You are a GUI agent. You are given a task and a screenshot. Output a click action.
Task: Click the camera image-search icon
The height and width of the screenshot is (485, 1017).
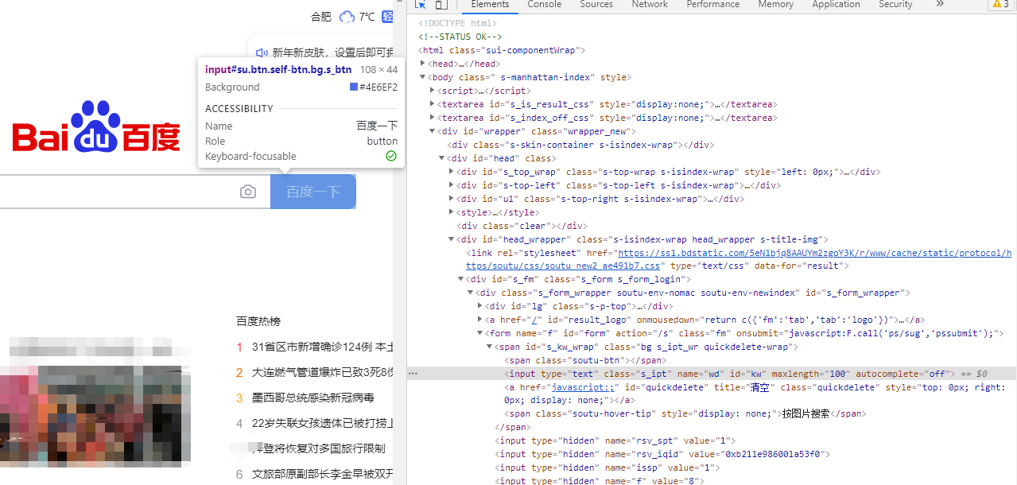(x=248, y=192)
